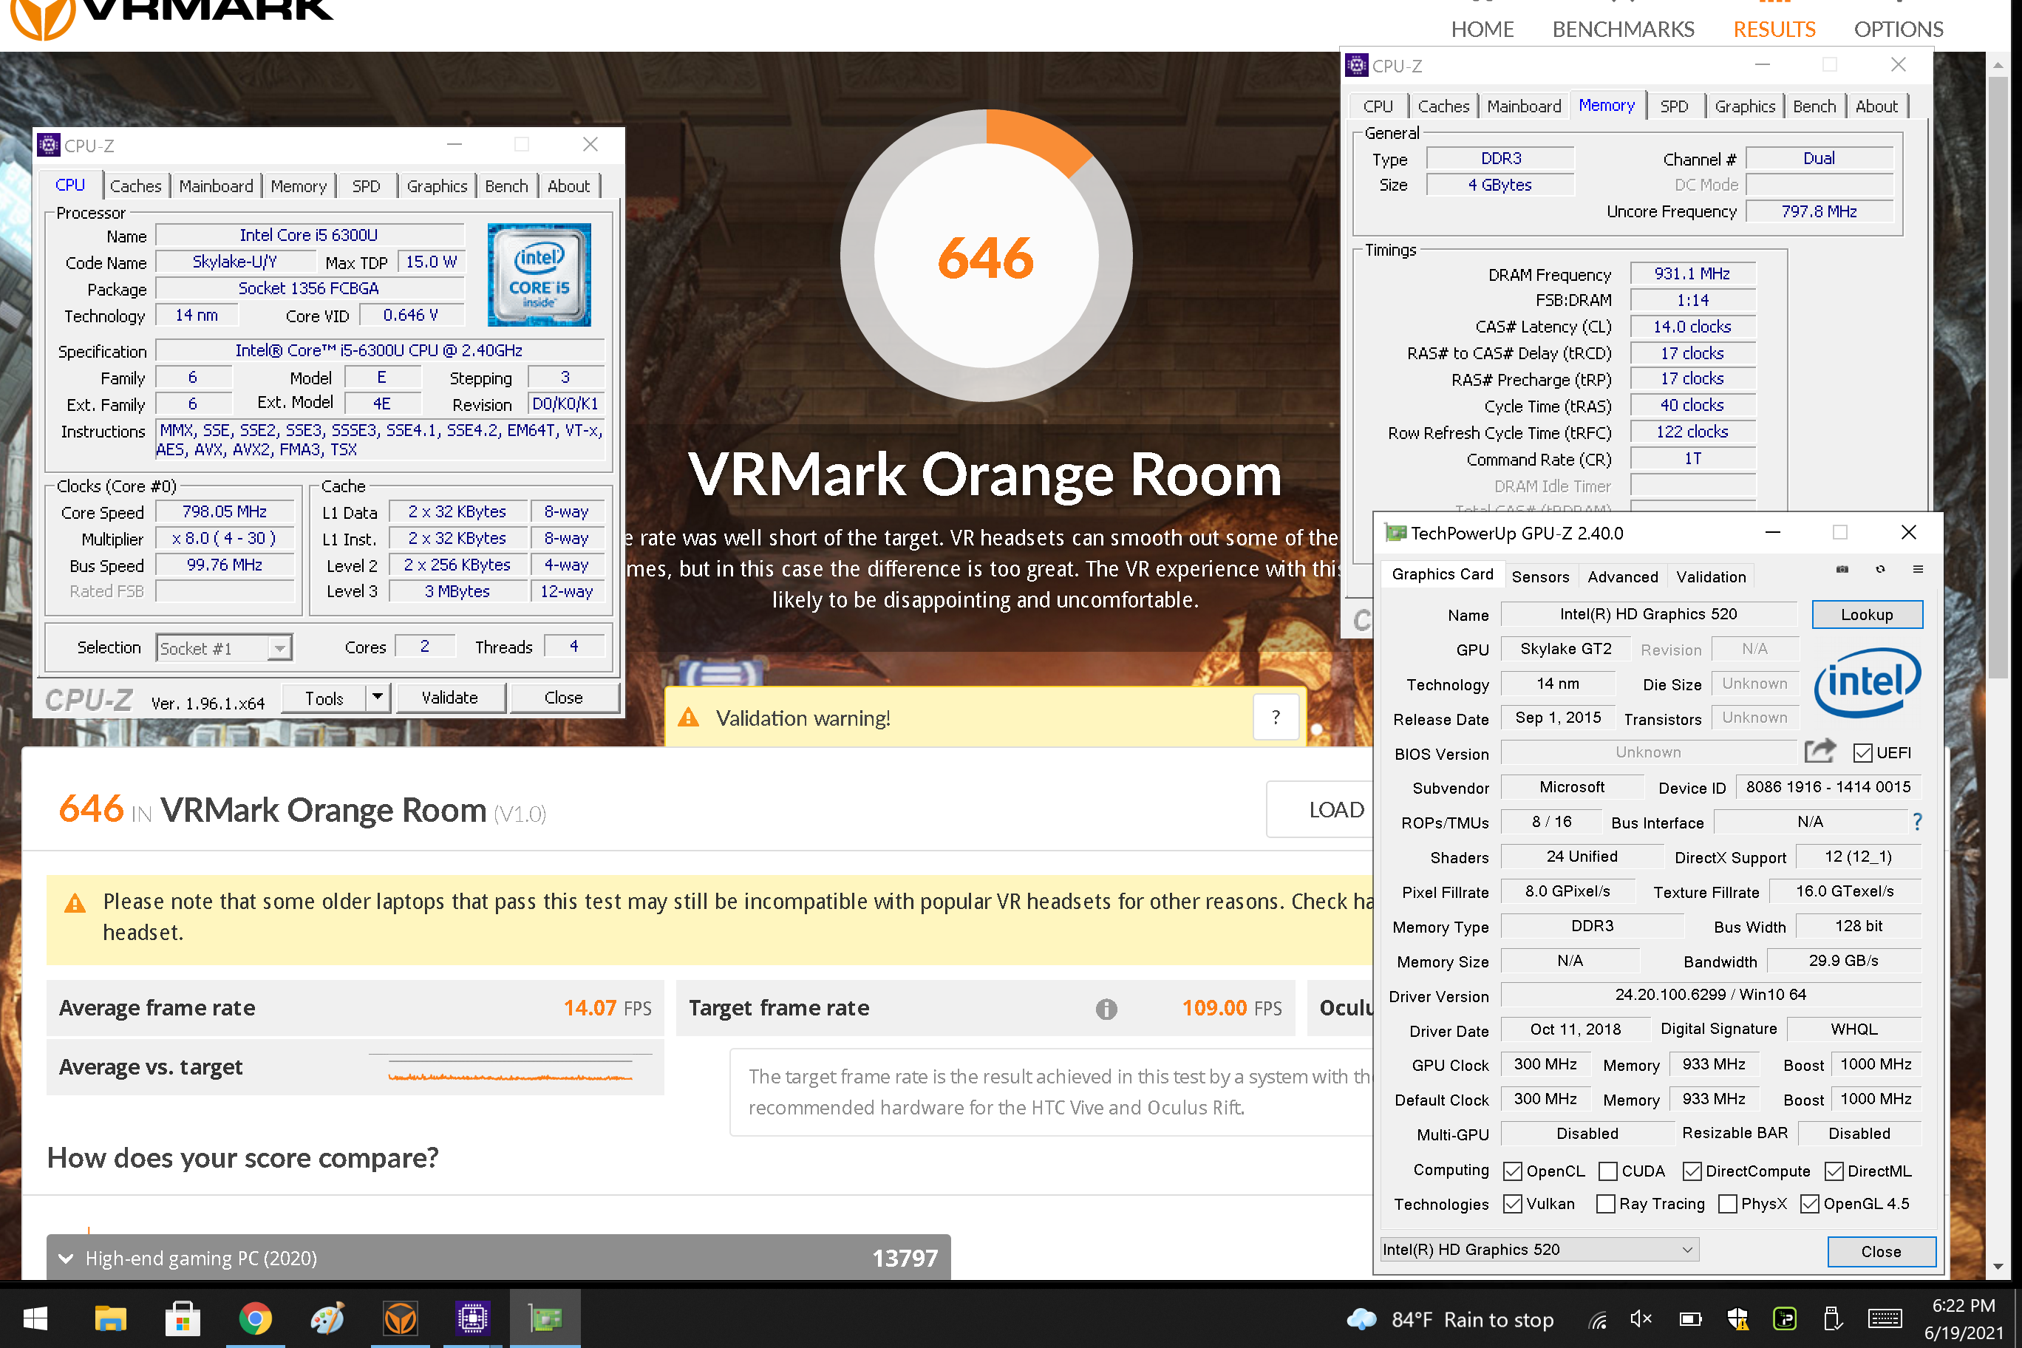This screenshot has height=1348, width=2022.
Task: Click the Close button in CPU-Z processor window
Action: (564, 697)
